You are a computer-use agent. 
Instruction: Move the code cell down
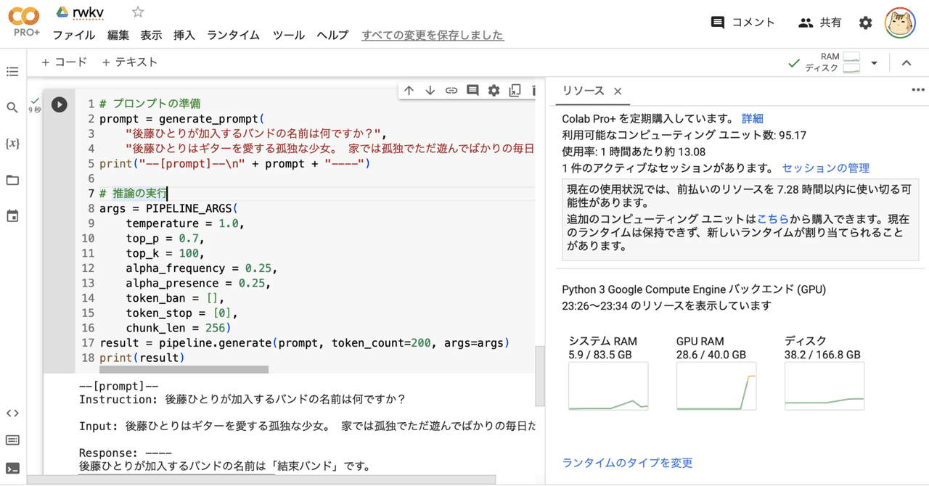[430, 89]
